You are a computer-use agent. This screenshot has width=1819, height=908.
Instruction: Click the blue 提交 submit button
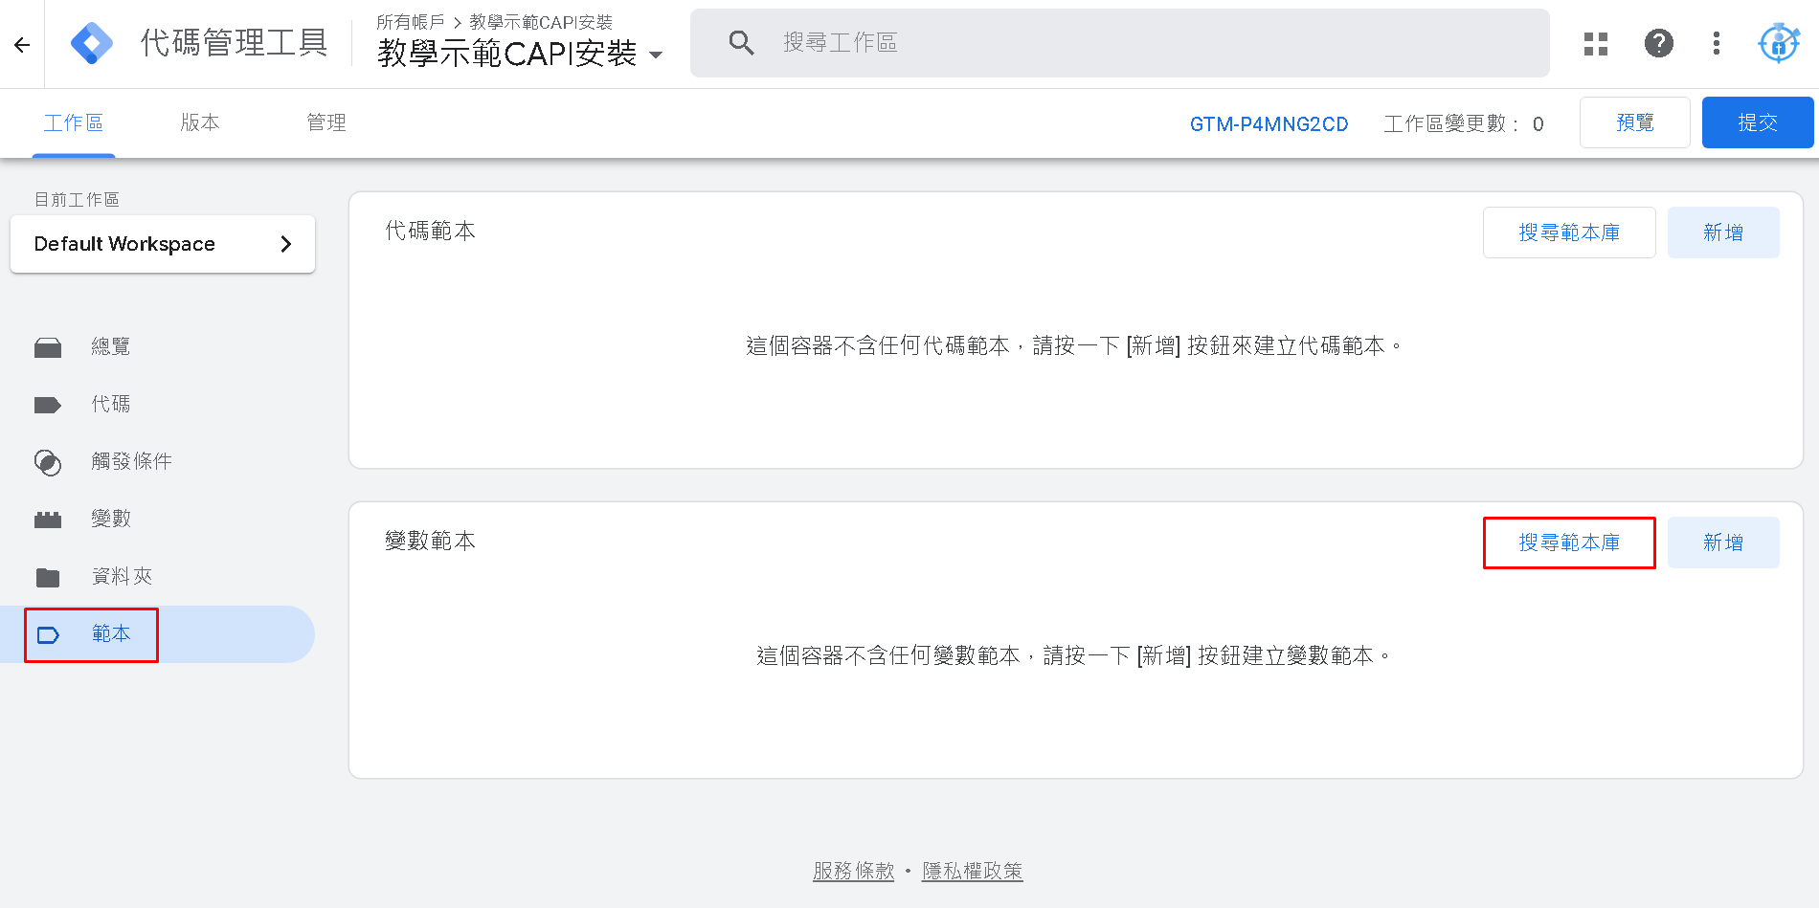pos(1758,122)
